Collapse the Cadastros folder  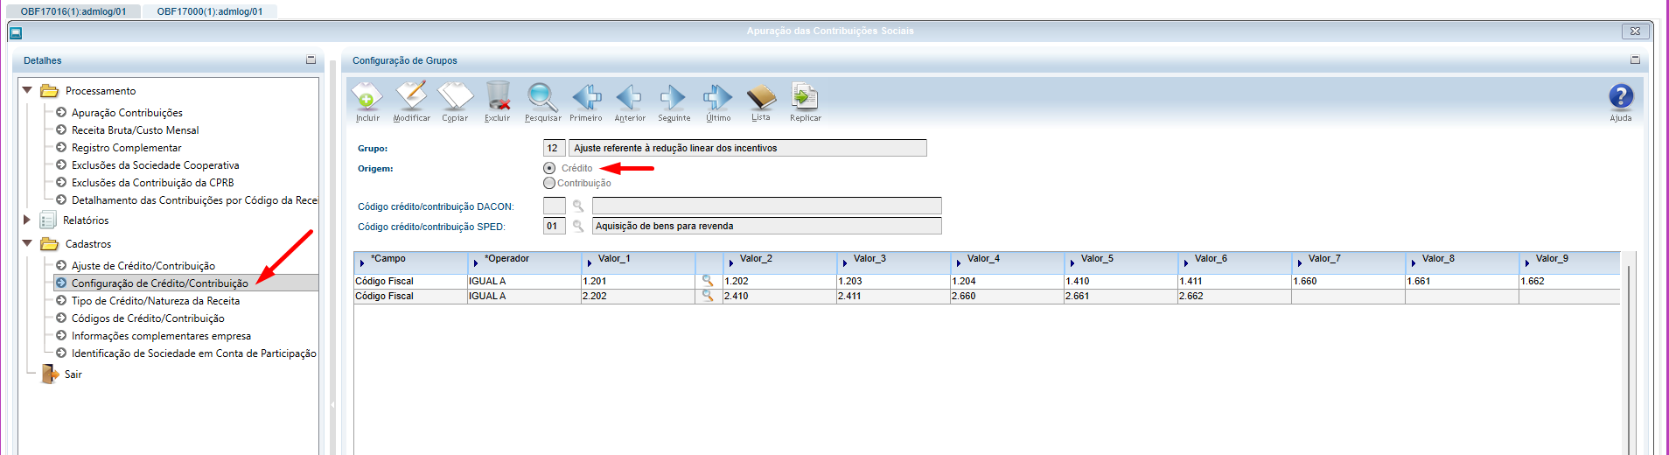(x=27, y=243)
